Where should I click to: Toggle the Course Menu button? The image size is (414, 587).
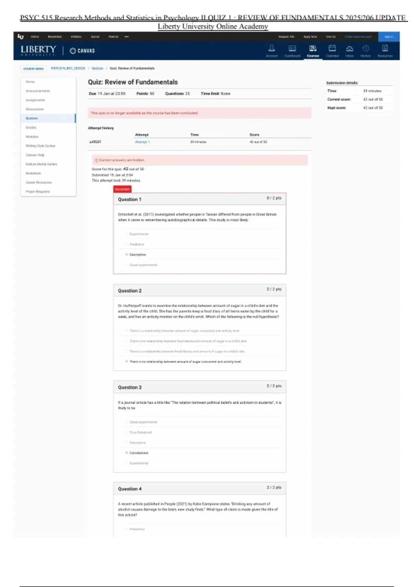33,69
